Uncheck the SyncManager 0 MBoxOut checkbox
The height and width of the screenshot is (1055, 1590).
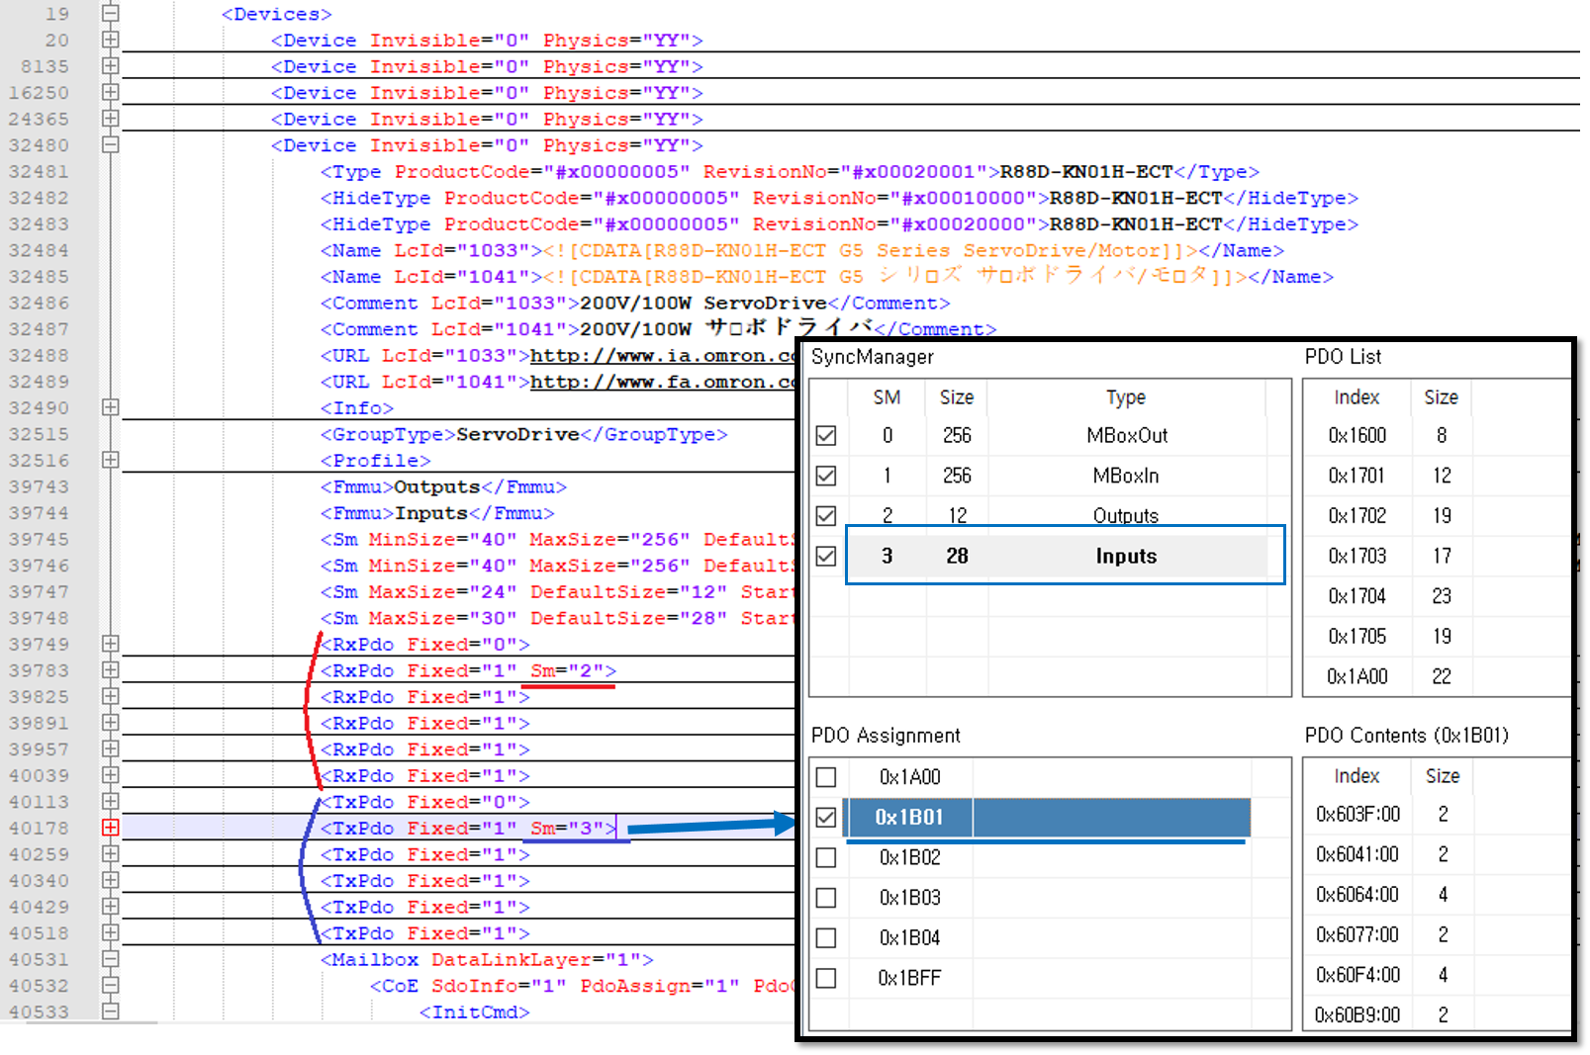(x=826, y=436)
